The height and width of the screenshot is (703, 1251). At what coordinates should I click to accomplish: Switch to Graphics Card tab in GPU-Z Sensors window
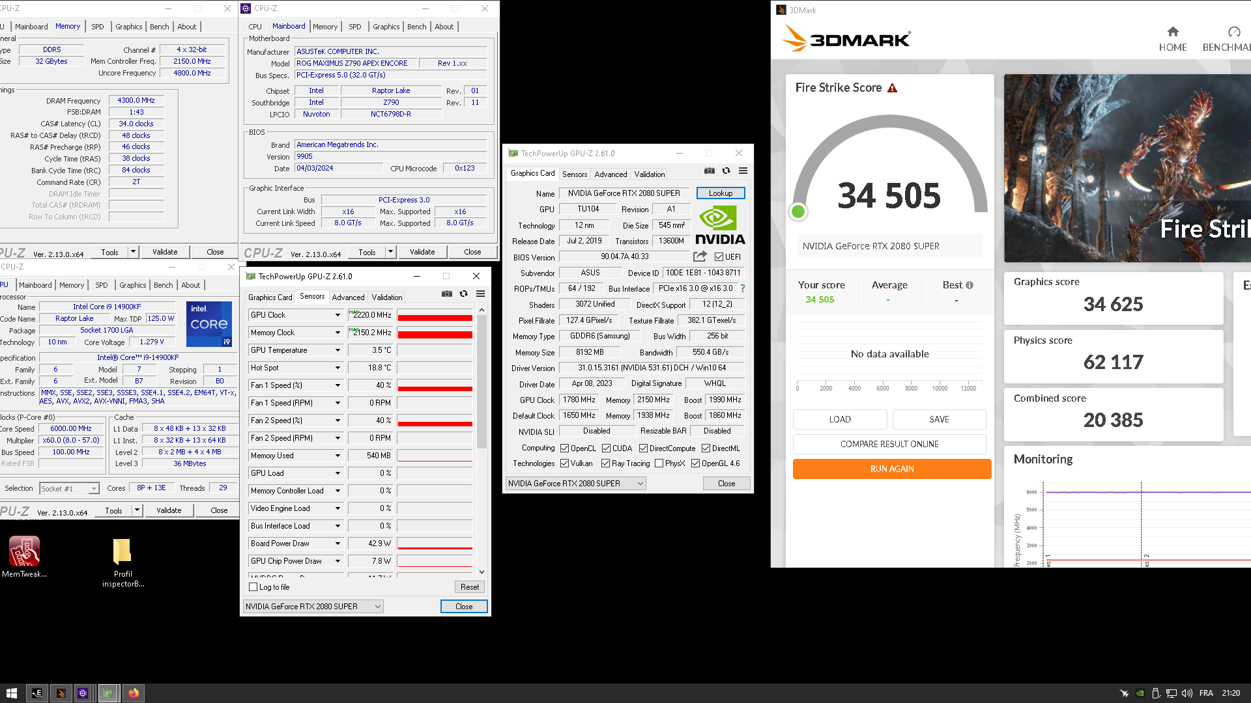tap(270, 297)
